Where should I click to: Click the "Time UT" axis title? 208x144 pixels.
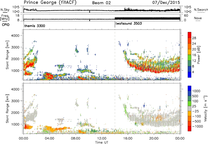coord(102,142)
